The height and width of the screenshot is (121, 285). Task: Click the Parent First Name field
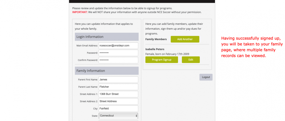(118, 80)
